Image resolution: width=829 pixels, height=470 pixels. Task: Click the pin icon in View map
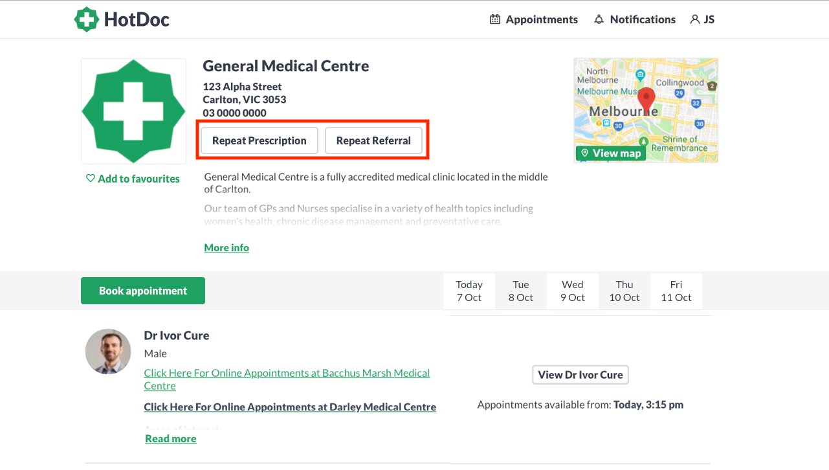[x=584, y=153]
